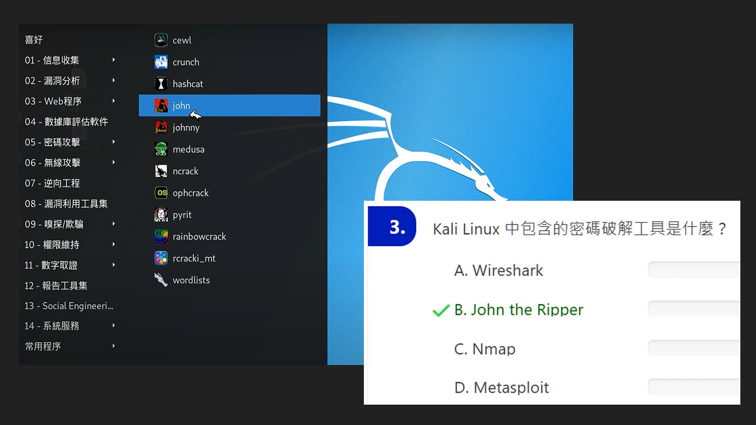The width and height of the screenshot is (756, 425).
Task: Click the hashcat menu label
Action: pos(188,84)
